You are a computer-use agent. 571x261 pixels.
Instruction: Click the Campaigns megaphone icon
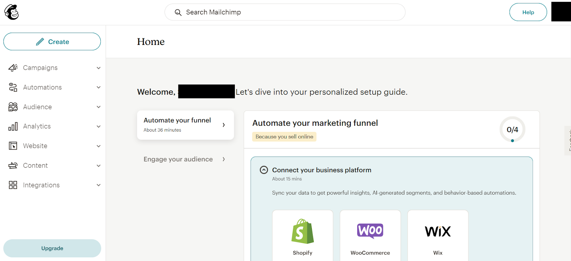(13, 68)
